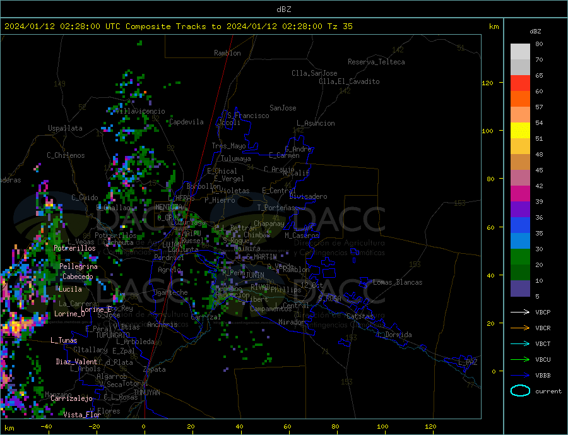This screenshot has width=568, height=435.
Task: Click the 'C_Chilenos' map label
Action: coord(66,155)
